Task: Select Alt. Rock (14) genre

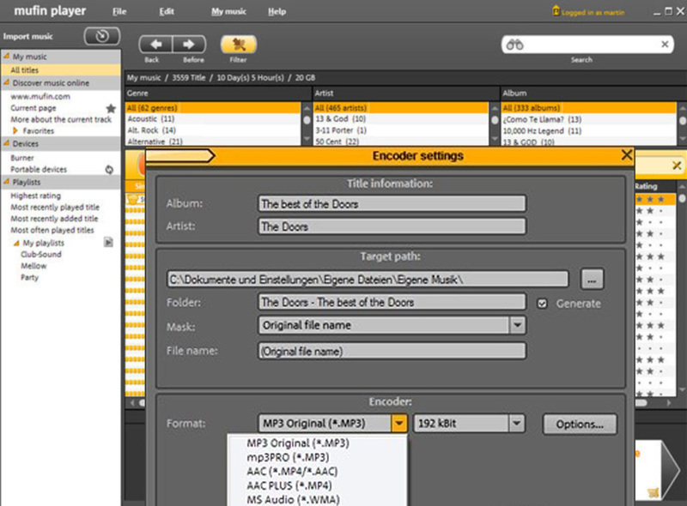Action: 213,130
